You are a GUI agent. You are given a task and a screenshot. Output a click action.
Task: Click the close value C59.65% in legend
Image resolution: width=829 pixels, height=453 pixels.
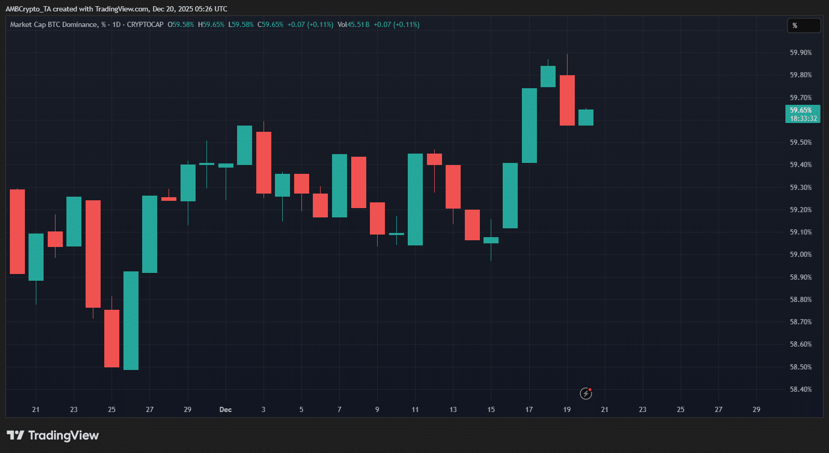point(270,24)
